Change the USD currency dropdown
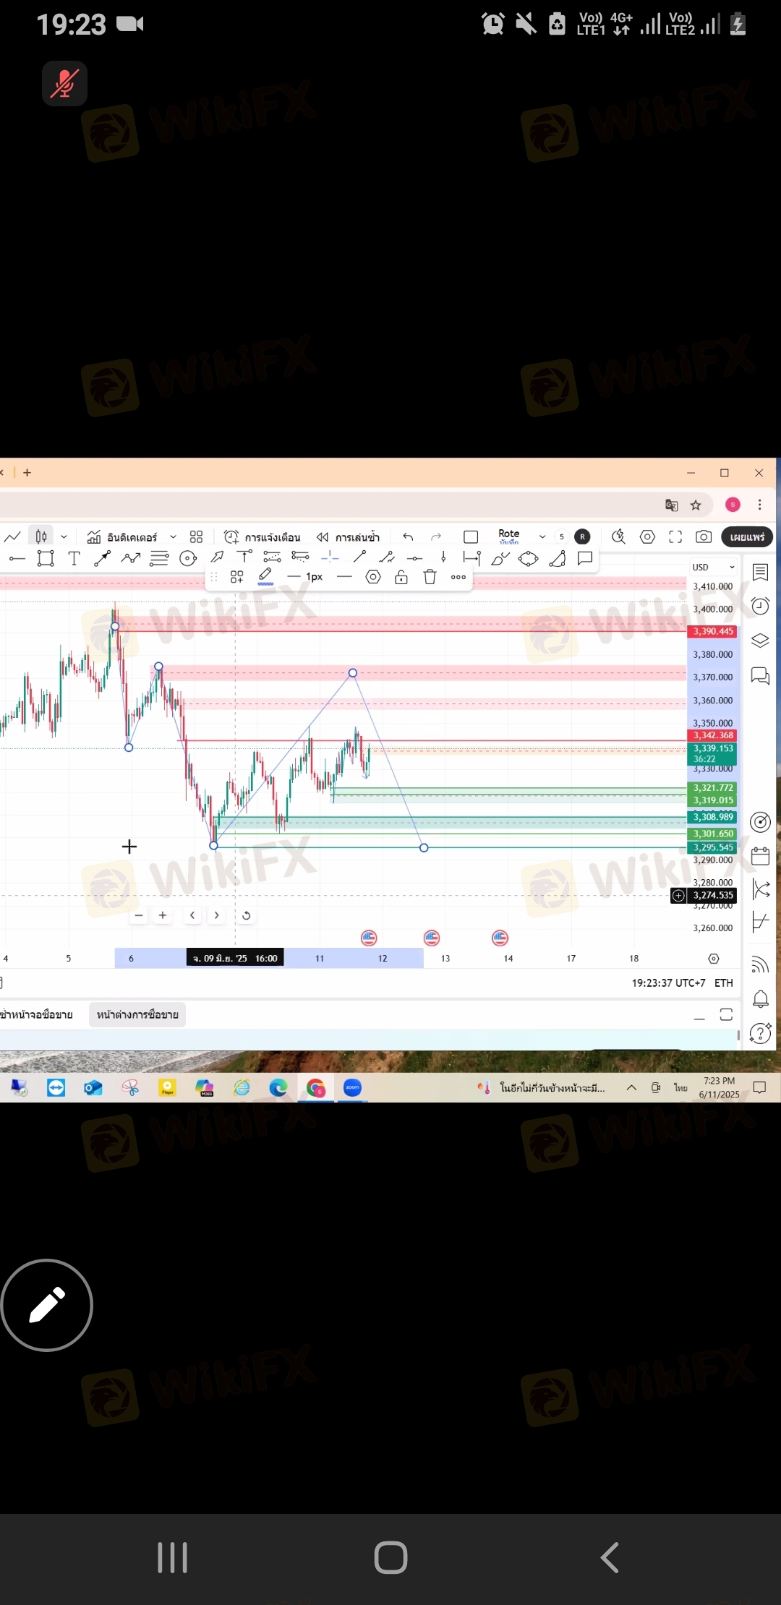Screen dimensions: 781x1605 coord(714,567)
